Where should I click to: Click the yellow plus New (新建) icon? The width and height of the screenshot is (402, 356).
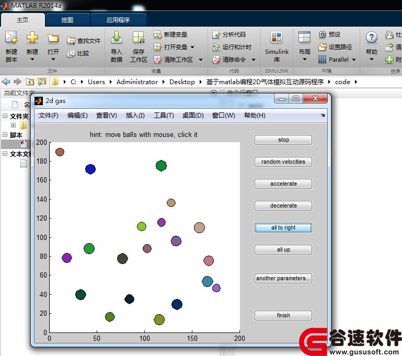point(32,38)
